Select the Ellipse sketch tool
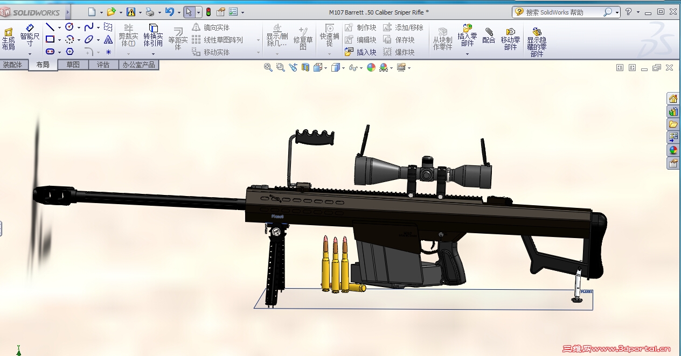Image resolution: width=681 pixels, height=356 pixels. (x=89, y=39)
